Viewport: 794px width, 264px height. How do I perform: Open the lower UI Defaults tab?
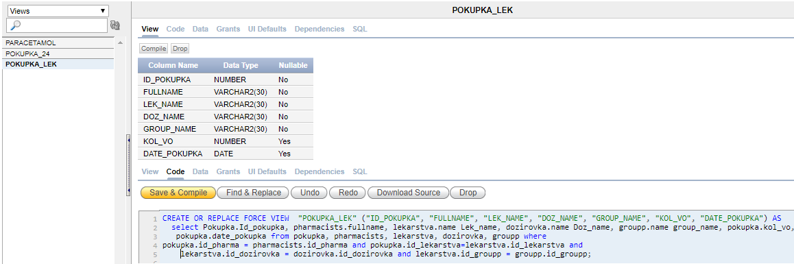pyautogui.click(x=267, y=172)
